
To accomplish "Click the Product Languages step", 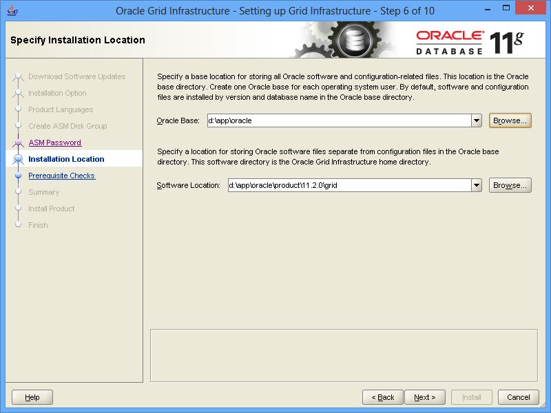I will [x=61, y=109].
